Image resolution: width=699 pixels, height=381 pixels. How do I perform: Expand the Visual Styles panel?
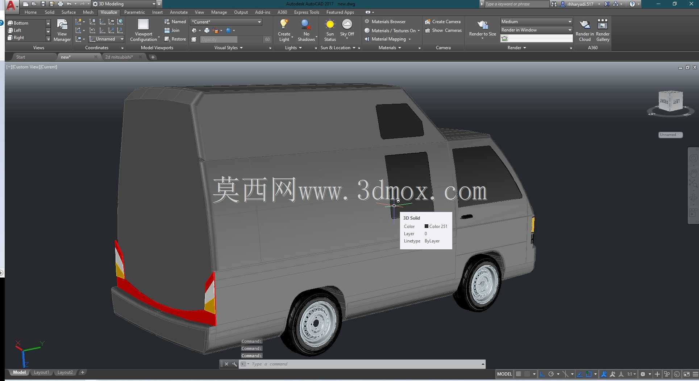pyautogui.click(x=228, y=48)
